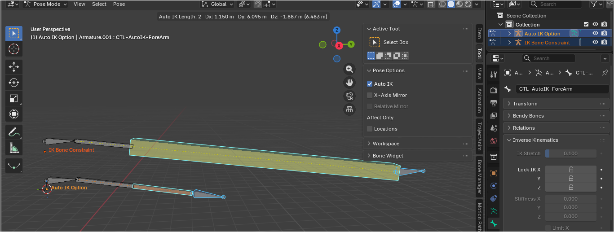Toggle X-ray display in header

431,4
